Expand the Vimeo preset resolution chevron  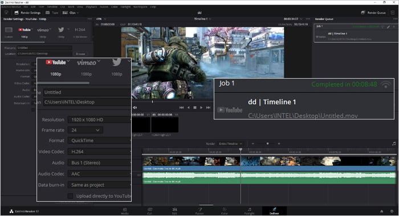[50, 29]
